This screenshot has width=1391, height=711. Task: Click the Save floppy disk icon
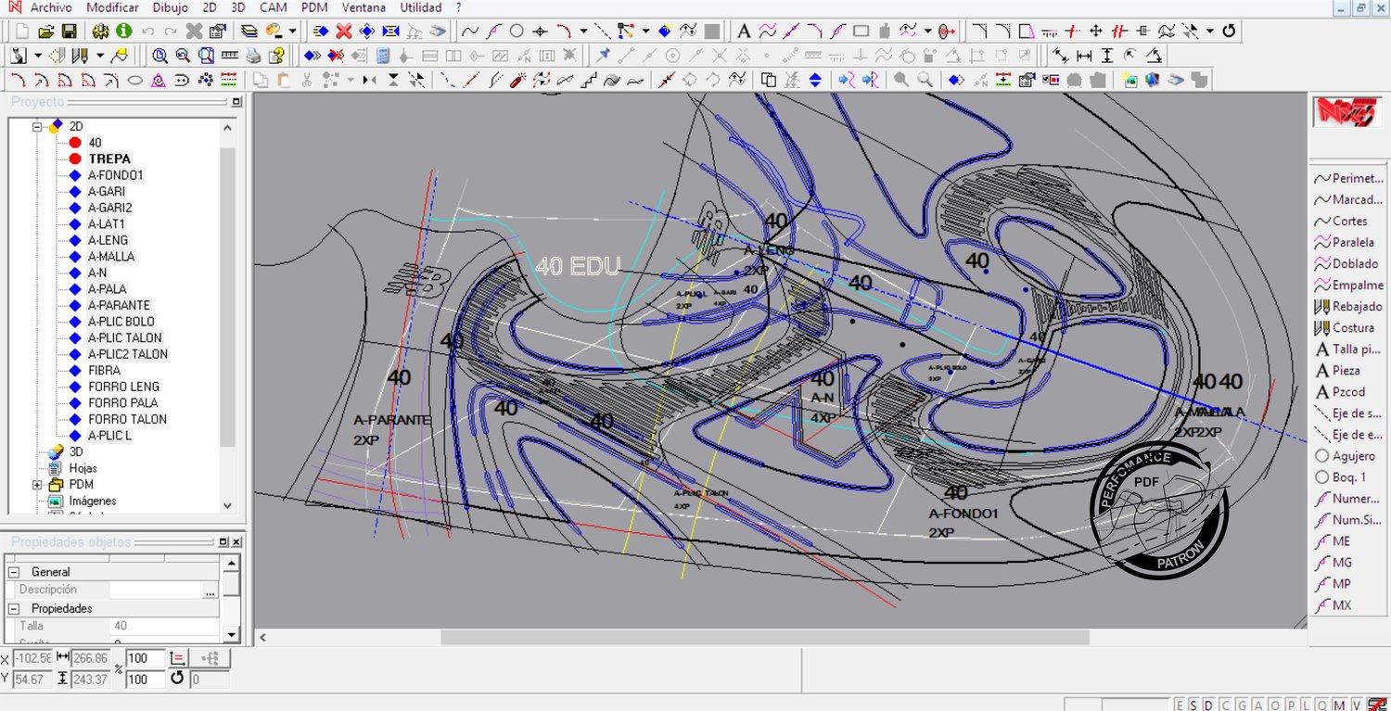tap(68, 32)
